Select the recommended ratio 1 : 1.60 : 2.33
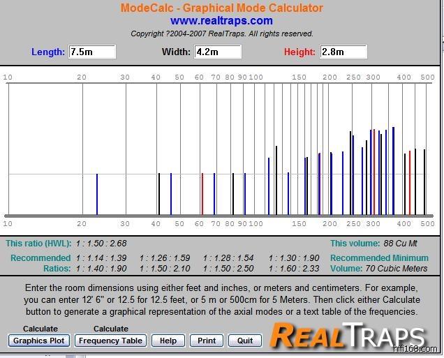 (x=294, y=269)
